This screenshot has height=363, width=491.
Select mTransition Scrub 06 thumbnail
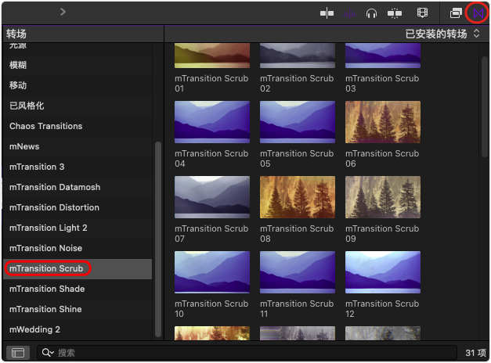(383, 122)
